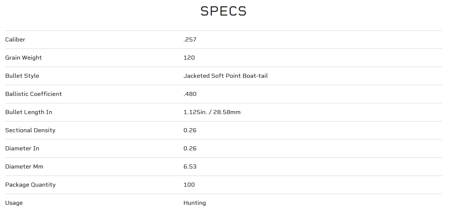Select the 6.53 diameter value
The image size is (453, 210).
190,167
